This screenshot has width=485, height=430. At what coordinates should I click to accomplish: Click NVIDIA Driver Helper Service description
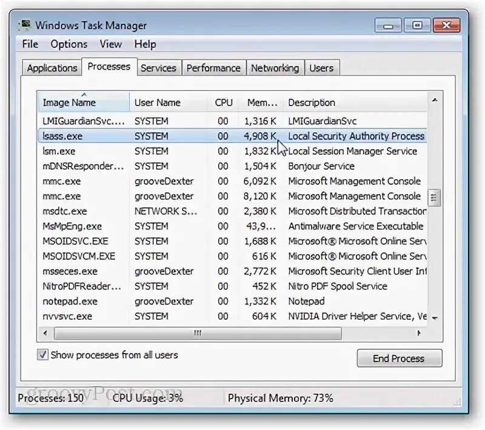pos(357,316)
